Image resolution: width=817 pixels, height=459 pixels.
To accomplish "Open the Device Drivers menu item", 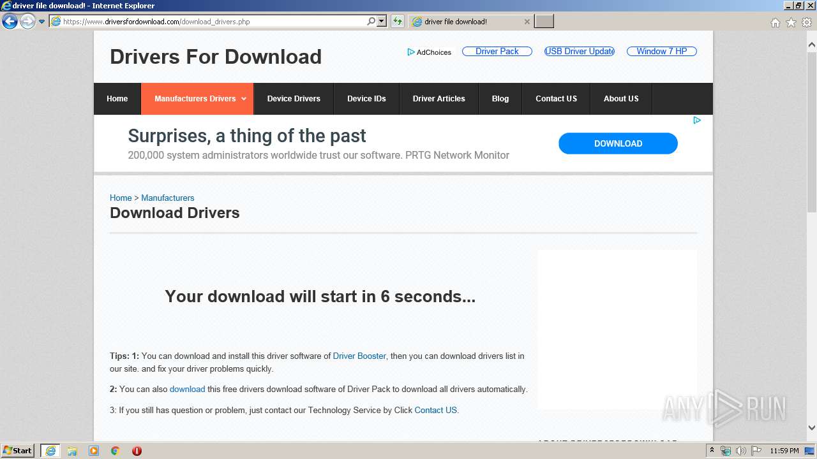I will [294, 99].
